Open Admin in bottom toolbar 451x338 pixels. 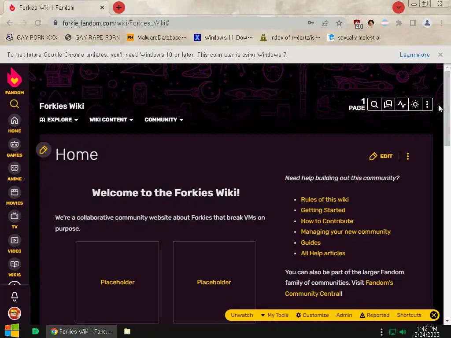coord(344,315)
